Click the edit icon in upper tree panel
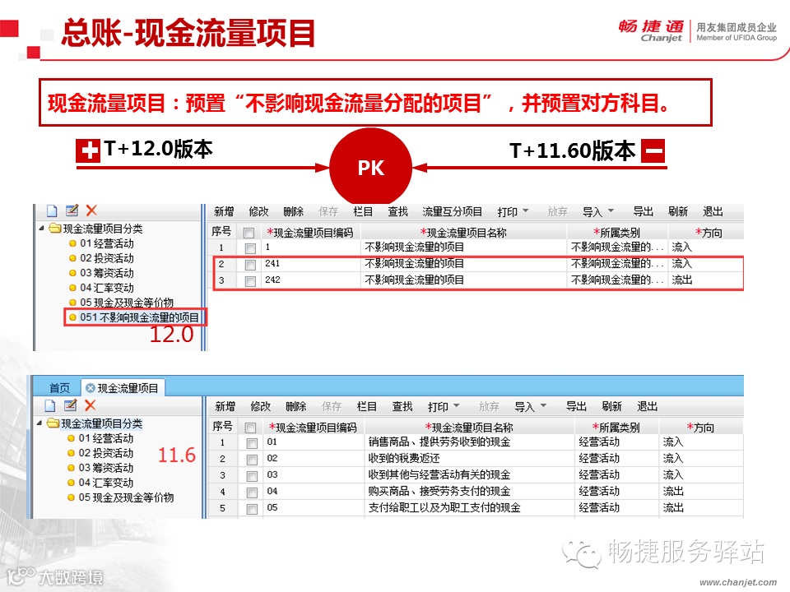790x592 pixels. coord(72,210)
